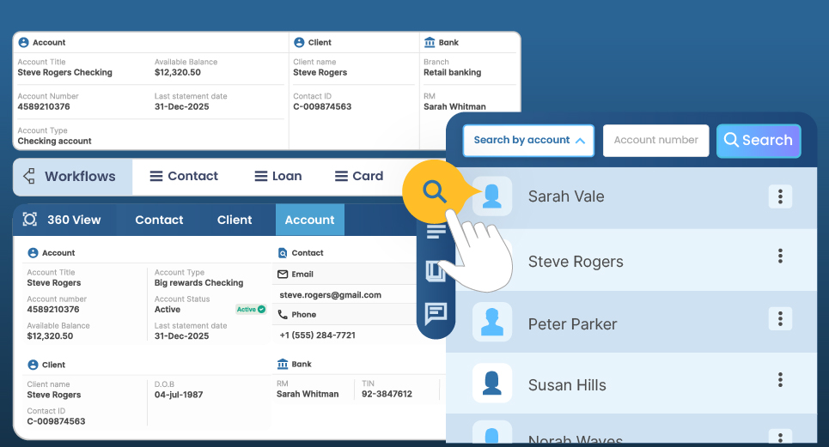Click Retail banking branch value

(452, 72)
